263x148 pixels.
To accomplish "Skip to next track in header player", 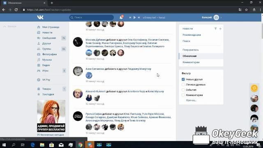I will 139,17.
